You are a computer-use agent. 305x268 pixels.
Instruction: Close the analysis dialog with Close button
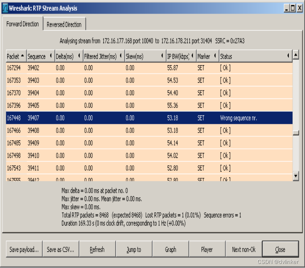click(x=280, y=249)
